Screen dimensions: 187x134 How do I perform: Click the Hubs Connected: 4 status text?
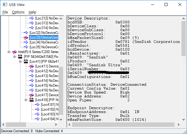49,131
